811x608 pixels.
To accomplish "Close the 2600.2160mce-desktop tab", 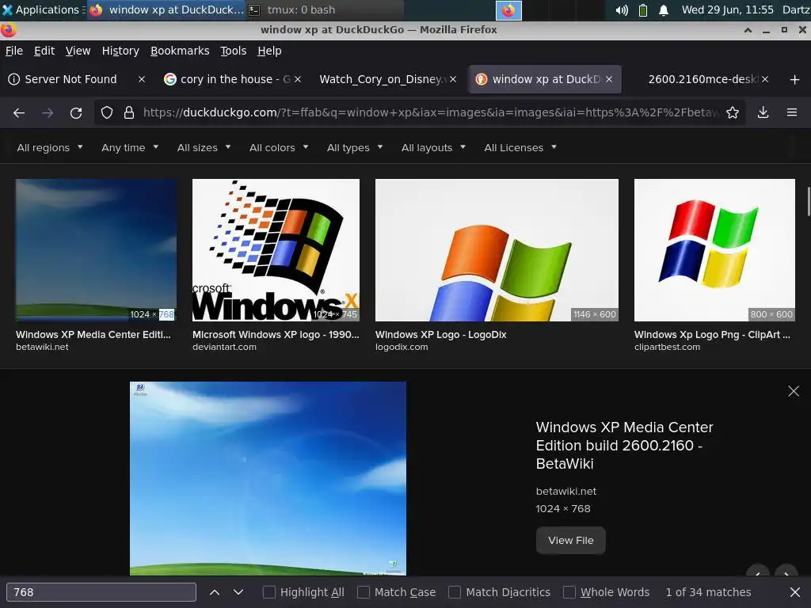I will tap(765, 79).
